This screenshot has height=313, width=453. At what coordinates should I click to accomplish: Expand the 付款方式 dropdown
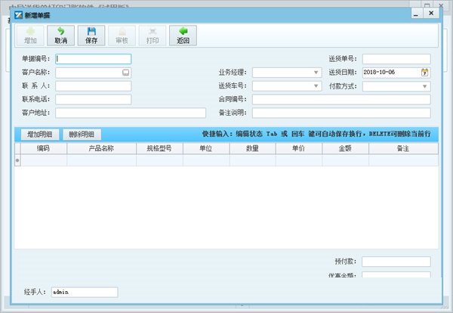(424, 86)
